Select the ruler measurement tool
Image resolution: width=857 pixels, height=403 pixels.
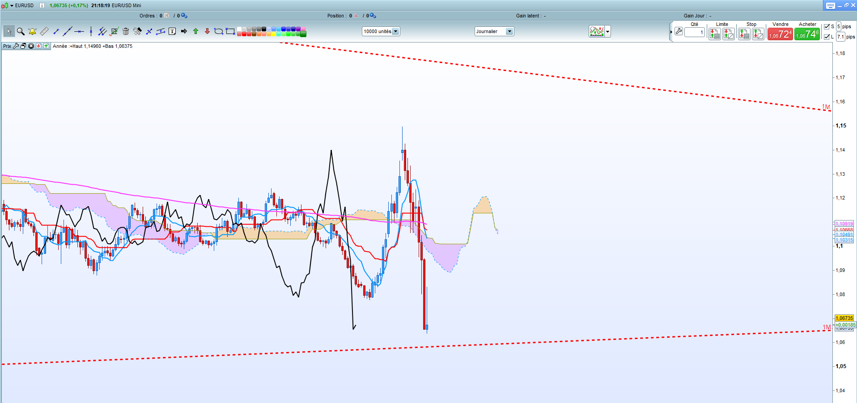44,31
